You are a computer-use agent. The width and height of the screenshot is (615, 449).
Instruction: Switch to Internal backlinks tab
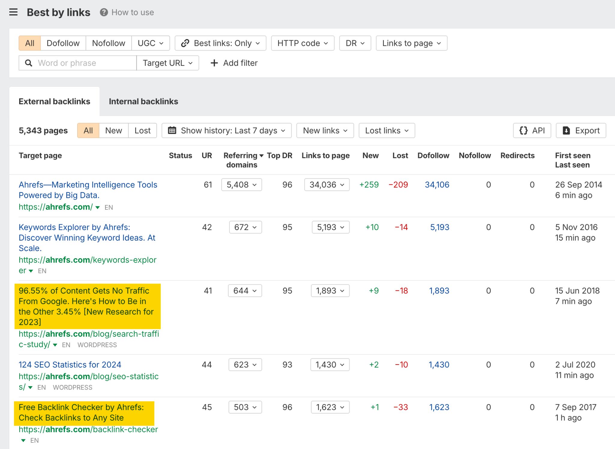coord(144,101)
